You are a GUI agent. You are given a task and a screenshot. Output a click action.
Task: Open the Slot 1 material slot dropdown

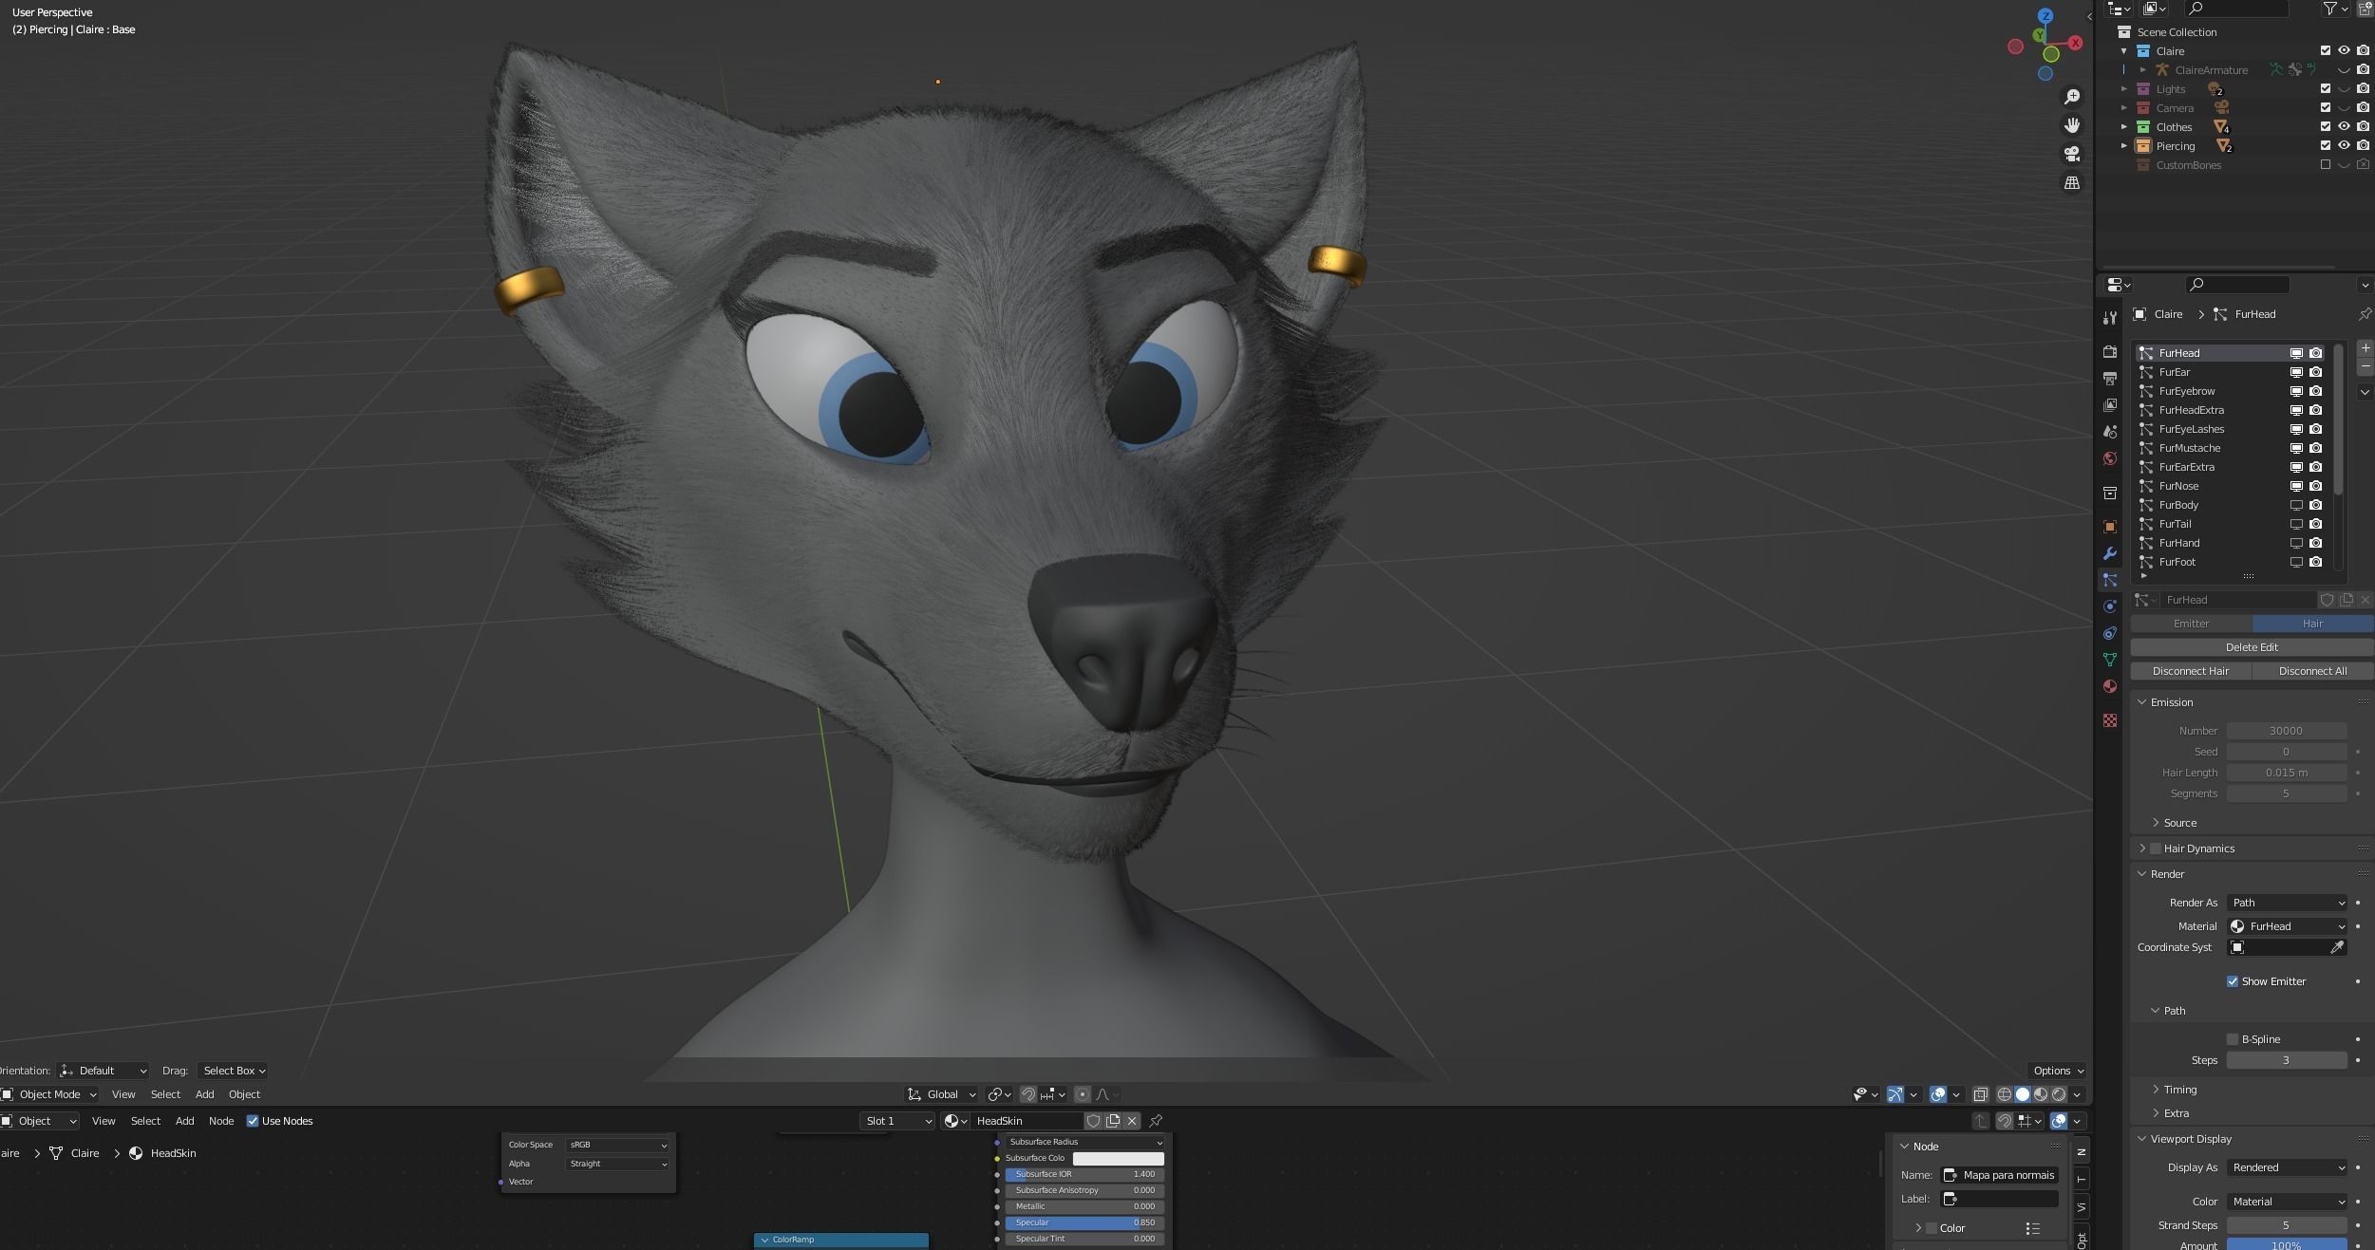click(898, 1121)
